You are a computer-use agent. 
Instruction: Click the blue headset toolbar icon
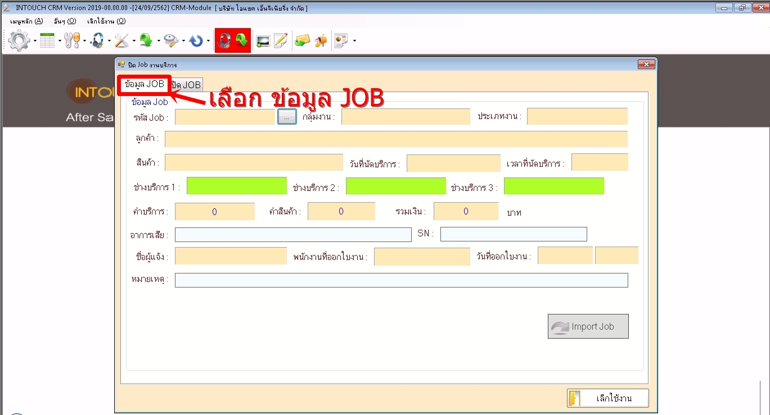97,41
